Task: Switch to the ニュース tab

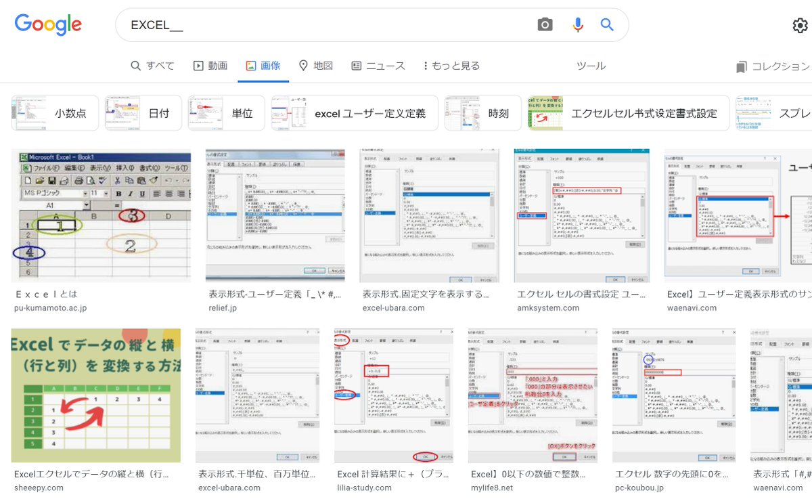Action: (x=378, y=66)
